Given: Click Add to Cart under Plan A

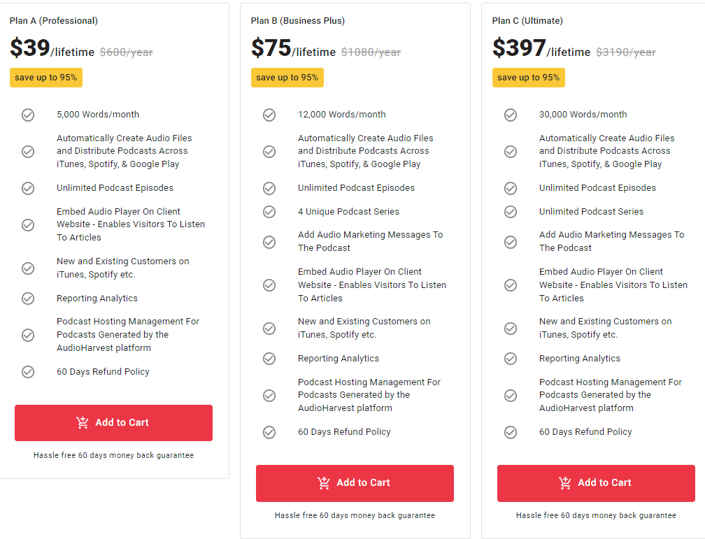Looking at the screenshot, I should (x=113, y=423).
